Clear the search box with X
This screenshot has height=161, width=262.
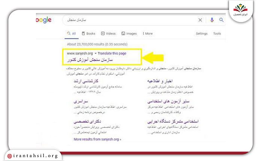pyautogui.click(x=200, y=20)
